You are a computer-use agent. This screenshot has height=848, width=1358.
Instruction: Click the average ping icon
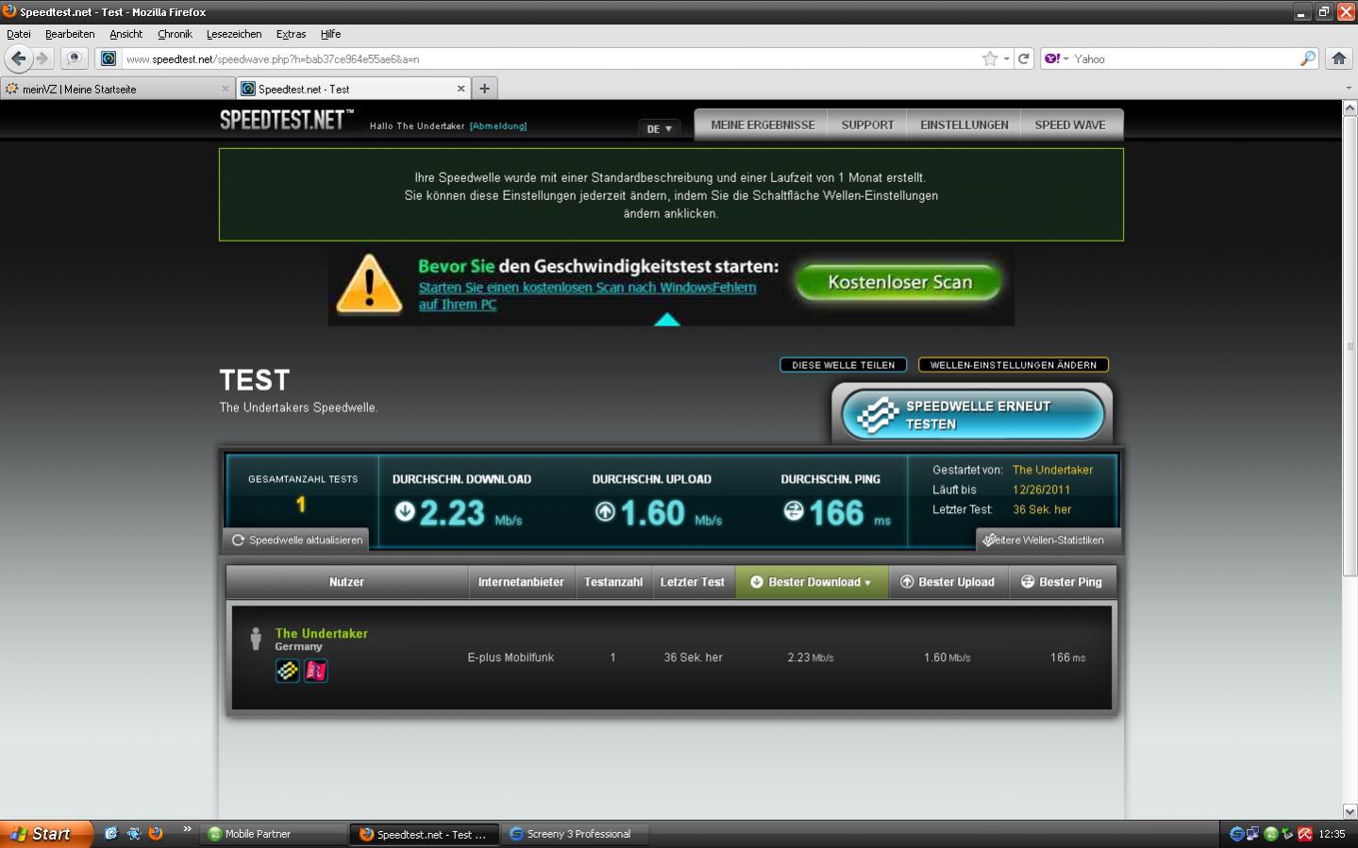coord(794,511)
